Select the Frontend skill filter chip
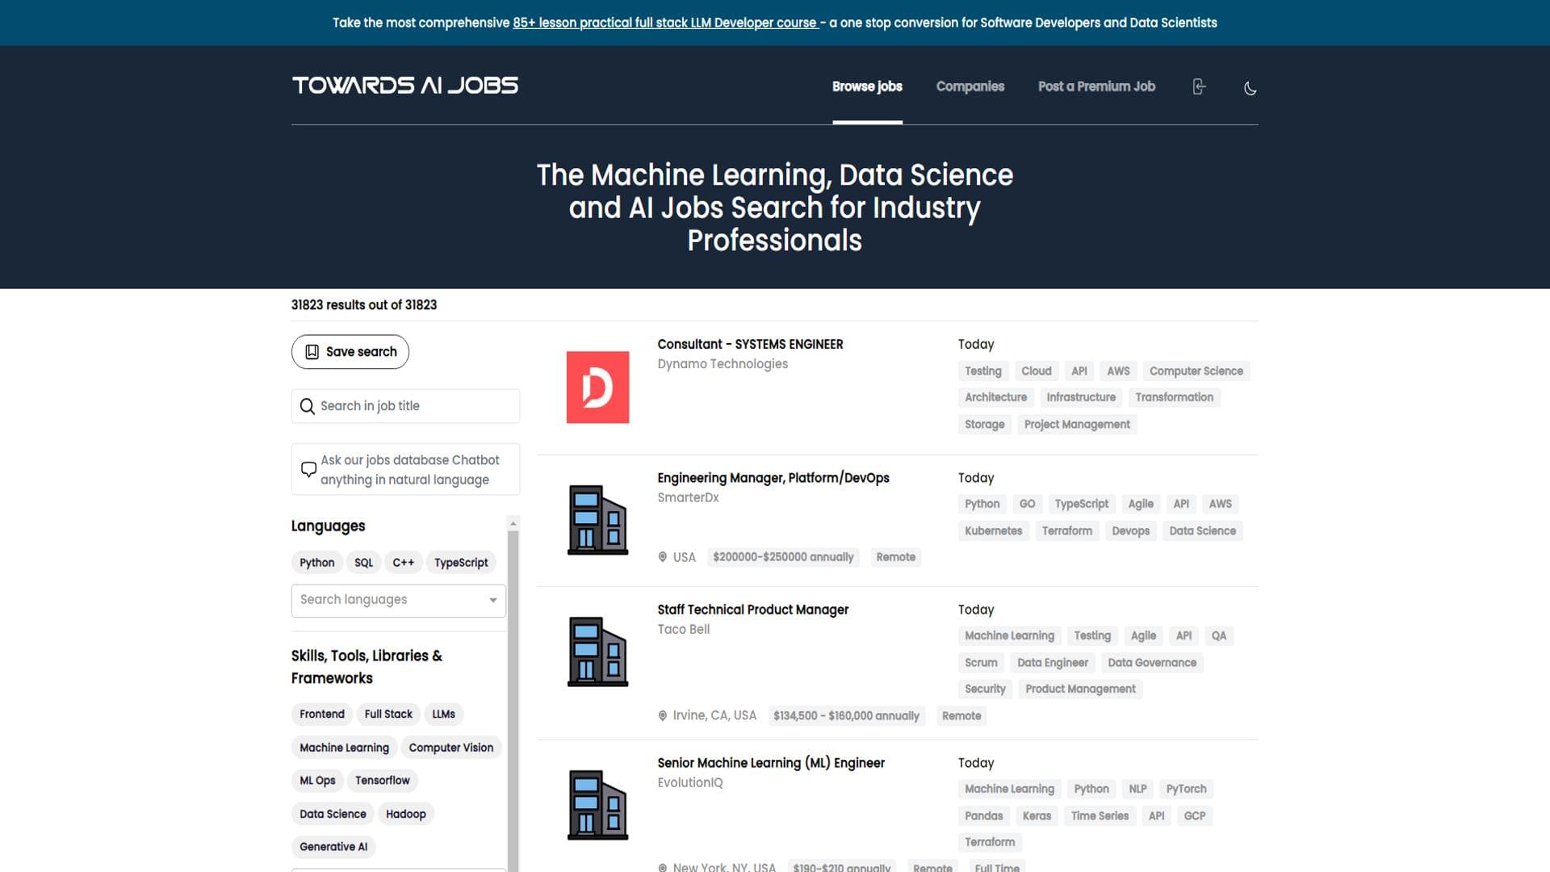Viewport: 1550px width, 872px height. (x=321, y=715)
